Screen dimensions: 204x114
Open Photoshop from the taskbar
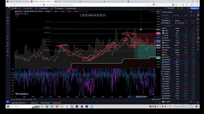77,106
